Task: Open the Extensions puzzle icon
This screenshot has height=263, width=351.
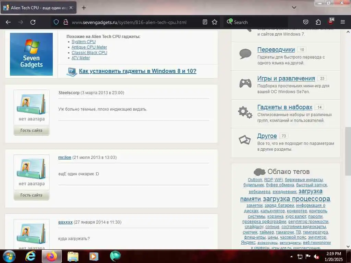Action: pyautogui.click(x=318, y=22)
